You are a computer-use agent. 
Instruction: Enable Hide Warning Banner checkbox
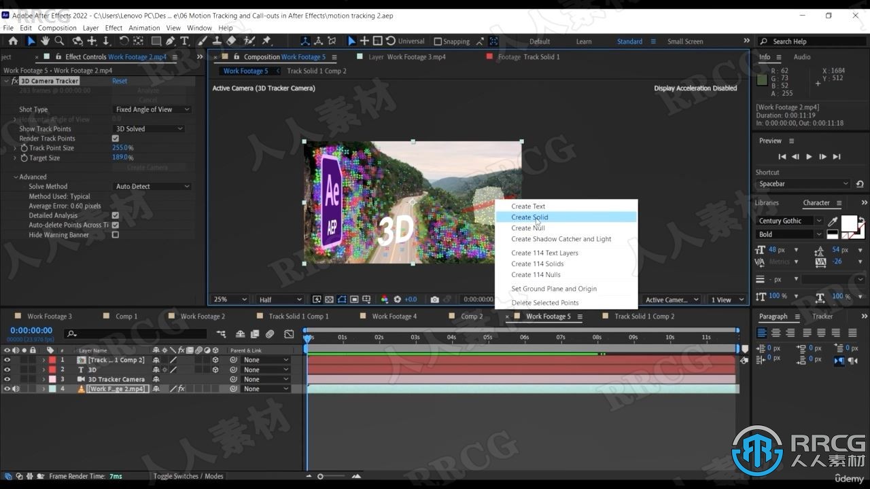[115, 235]
